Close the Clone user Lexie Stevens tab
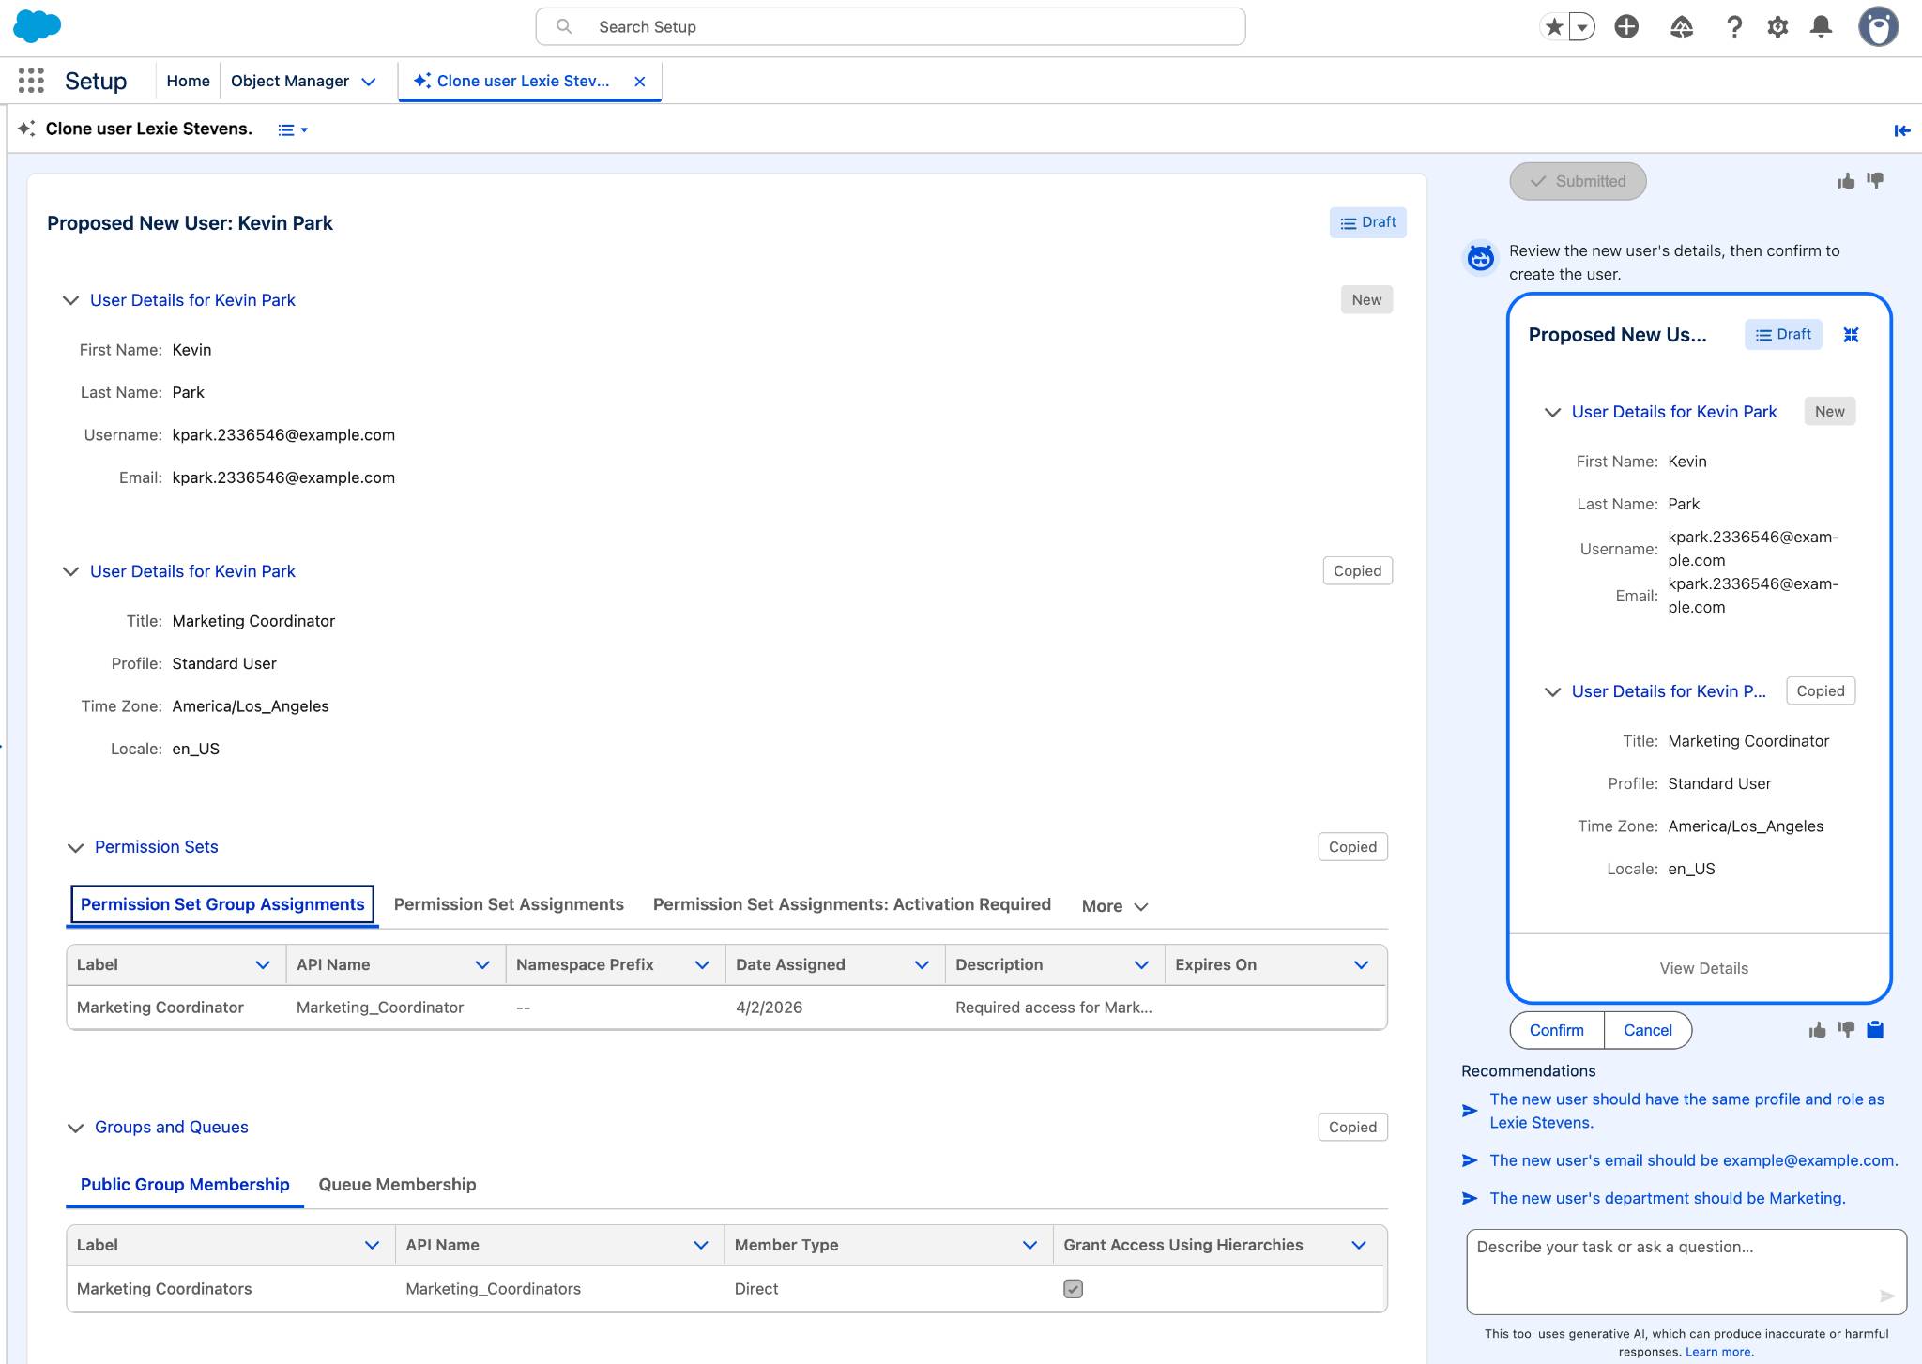This screenshot has height=1364, width=1922. pyautogui.click(x=640, y=82)
